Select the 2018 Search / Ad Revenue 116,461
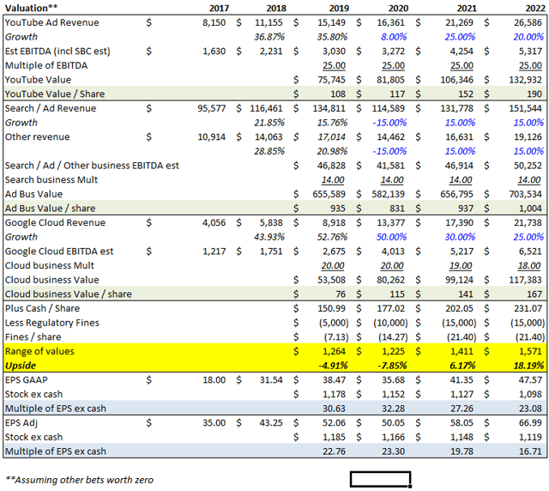 point(266,108)
